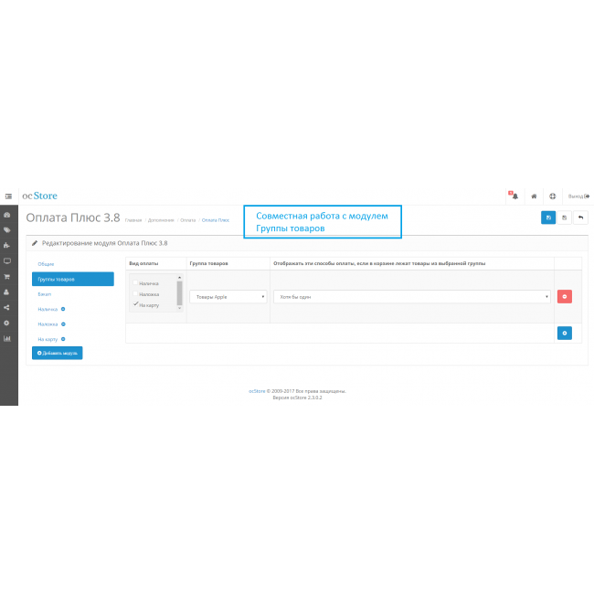Screen dimensions: 594x594
Task: Click the Добавить модуль button
Action: point(57,352)
